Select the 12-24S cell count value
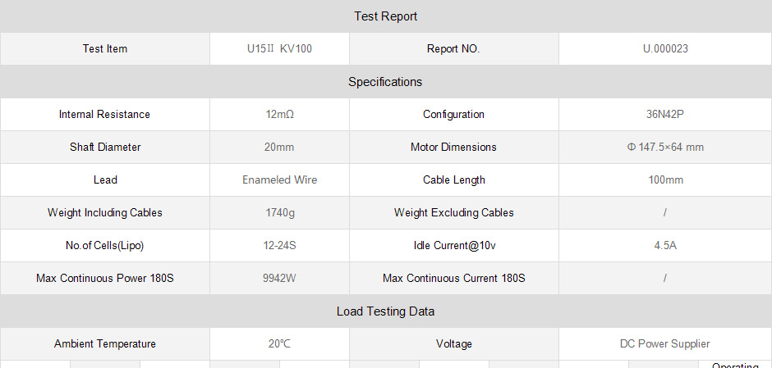 (x=280, y=245)
